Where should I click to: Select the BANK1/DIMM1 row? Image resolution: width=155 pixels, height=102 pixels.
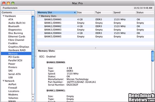point(95,23)
